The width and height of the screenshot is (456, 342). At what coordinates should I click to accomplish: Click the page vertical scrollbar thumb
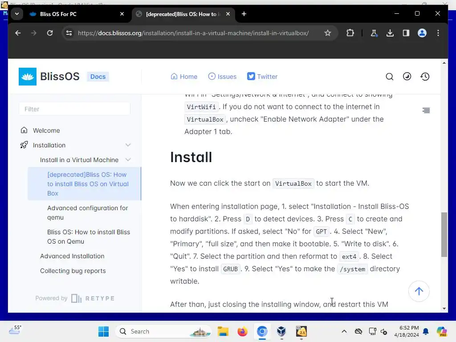(444, 234)
